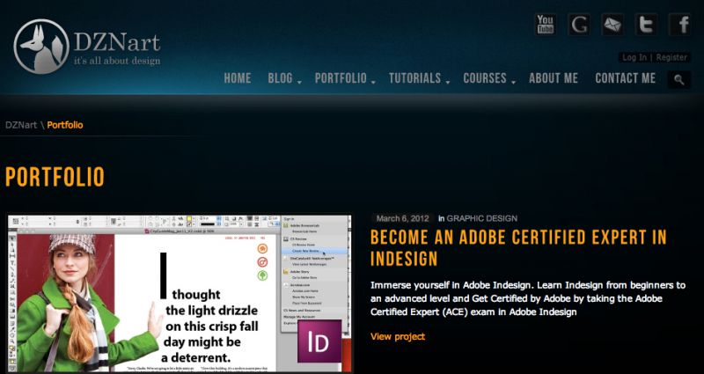Click the Register link
The image size is (704, 374).
tap(671, 57)
